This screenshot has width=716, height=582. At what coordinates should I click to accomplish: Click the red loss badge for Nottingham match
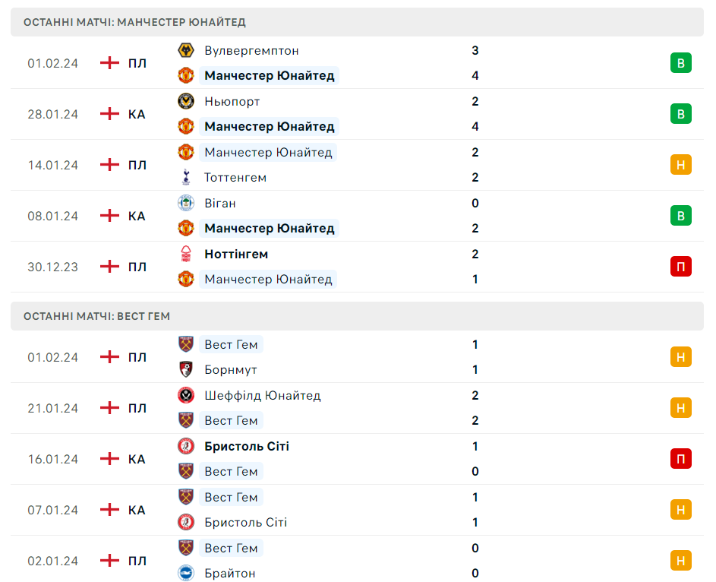coord(681,267)
